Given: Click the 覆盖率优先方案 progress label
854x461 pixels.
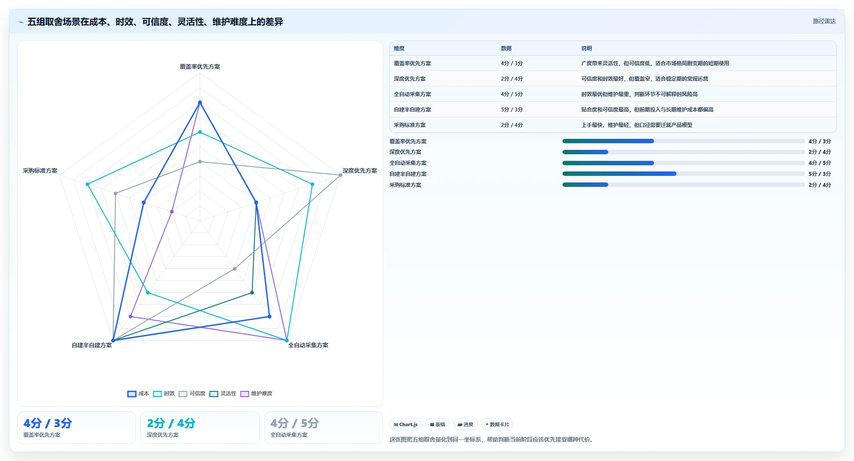Looking at the screenshot, I should [408, 141].
